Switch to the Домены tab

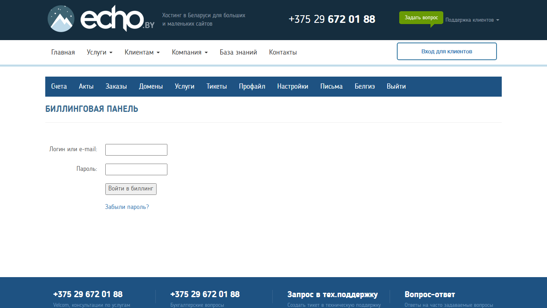tap(151, 87)
